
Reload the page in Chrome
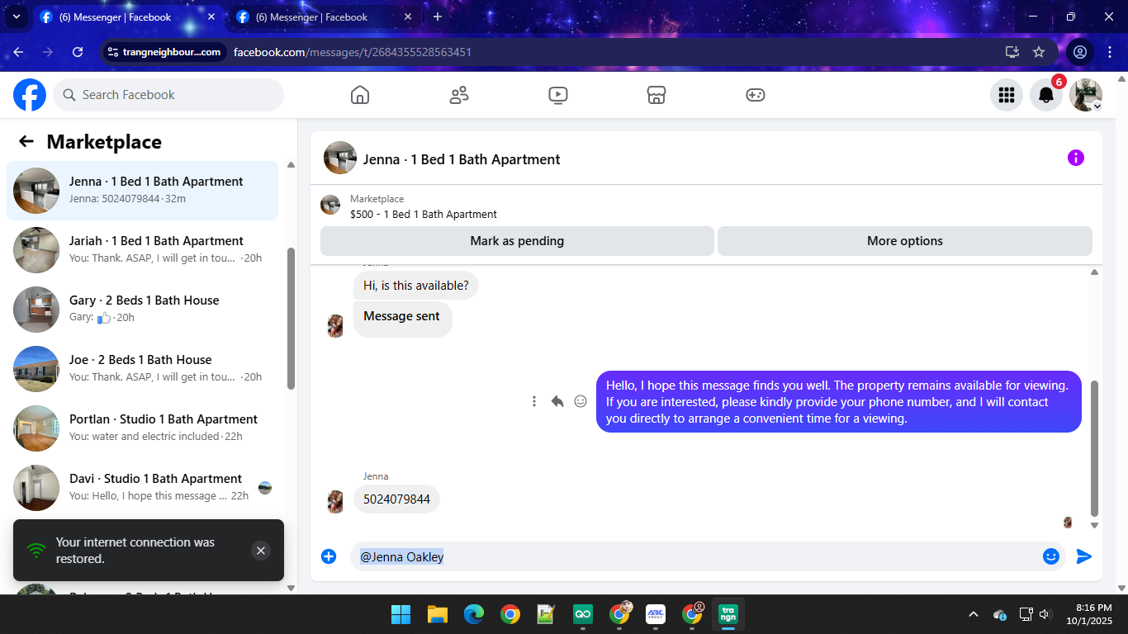point(78,52)
